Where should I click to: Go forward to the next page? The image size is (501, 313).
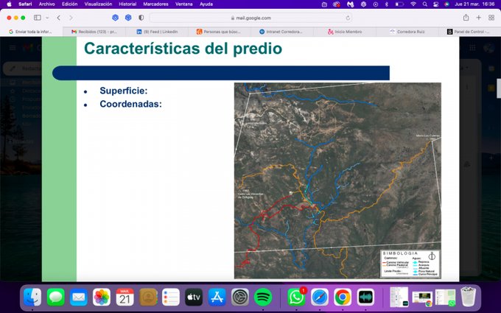click(x=71, y=18)
